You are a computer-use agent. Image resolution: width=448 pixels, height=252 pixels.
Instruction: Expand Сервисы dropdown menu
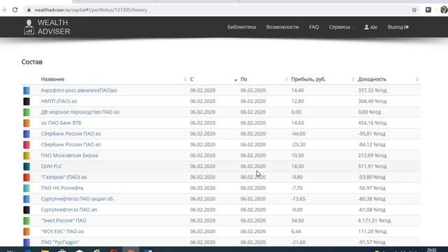342,27
